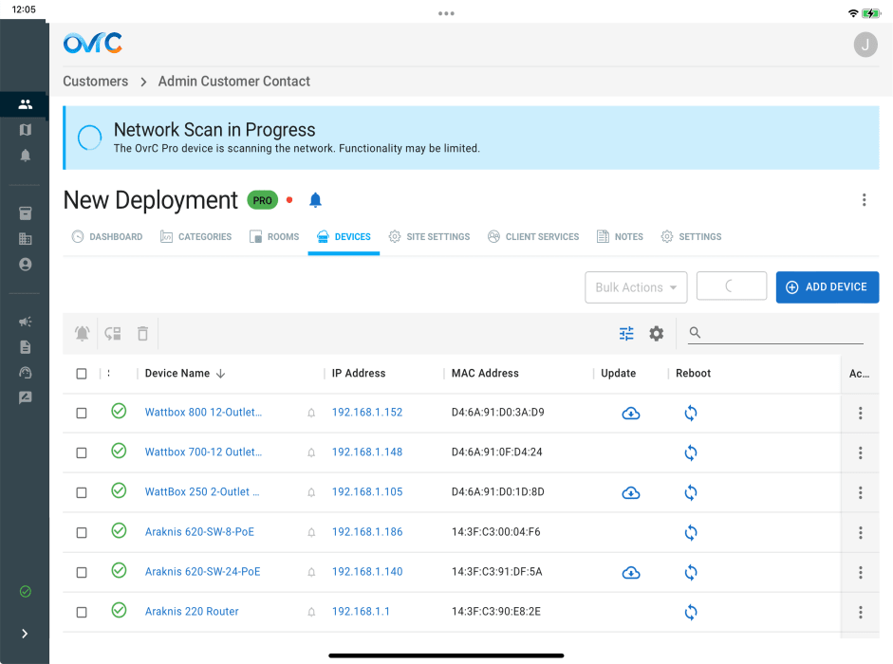Image resolution: width=893 pixels, height=664 pixels.
Task: Click update cloud icon for Wattbox 800
Action: click(x=630, y=413)
